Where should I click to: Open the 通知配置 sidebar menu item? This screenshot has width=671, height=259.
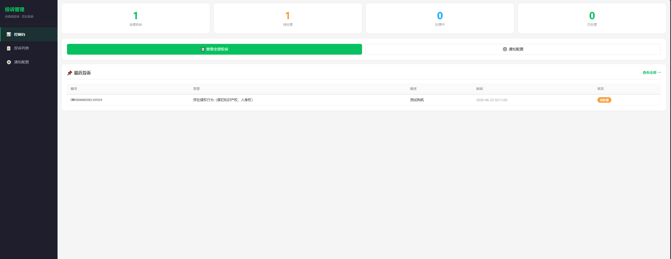tap(29, 62)
